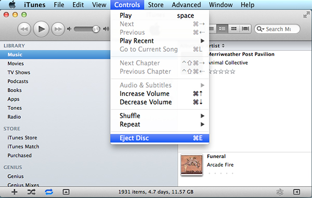Switch to grid view icon
Image resolution: width=312 pixels, height=198 pixels.
(x=234, y=29)
